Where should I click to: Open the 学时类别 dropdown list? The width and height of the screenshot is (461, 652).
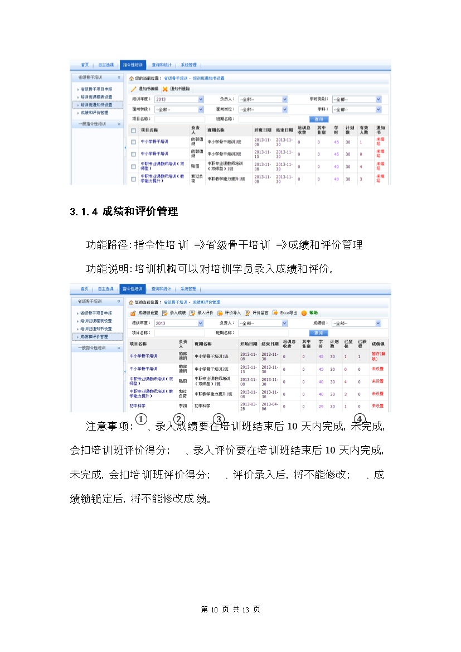click(378, 99)
